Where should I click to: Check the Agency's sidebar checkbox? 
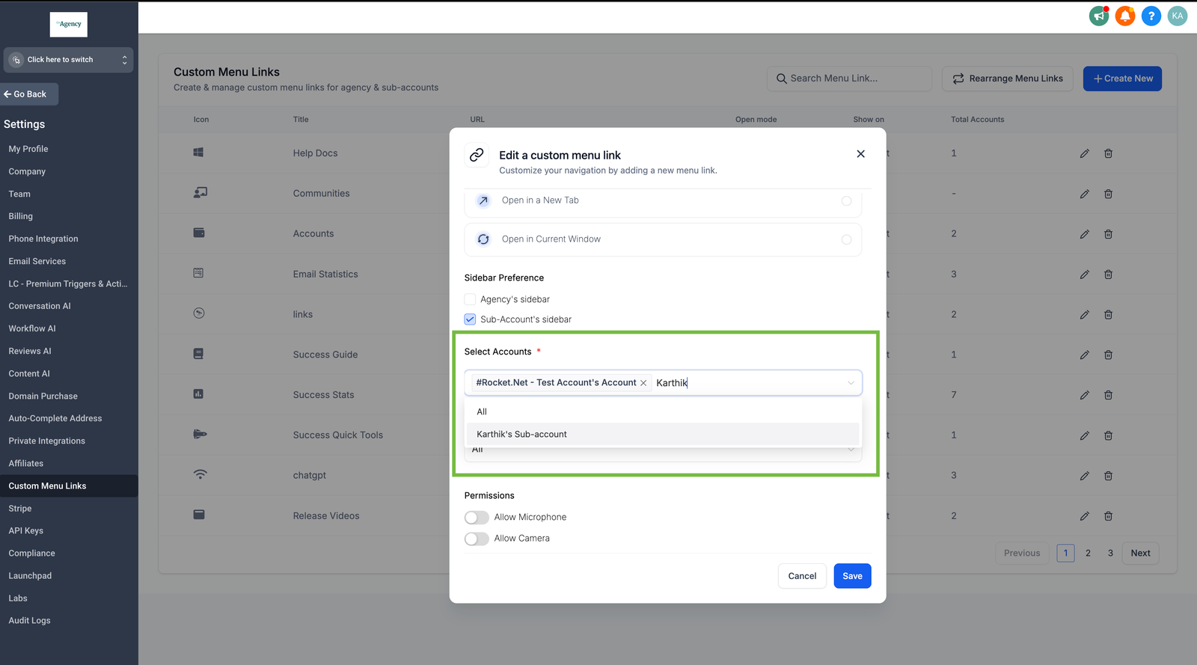471,299
